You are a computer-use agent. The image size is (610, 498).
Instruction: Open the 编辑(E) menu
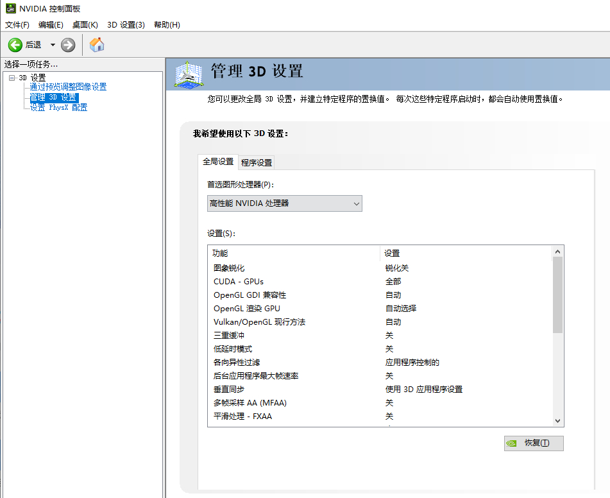51,24
